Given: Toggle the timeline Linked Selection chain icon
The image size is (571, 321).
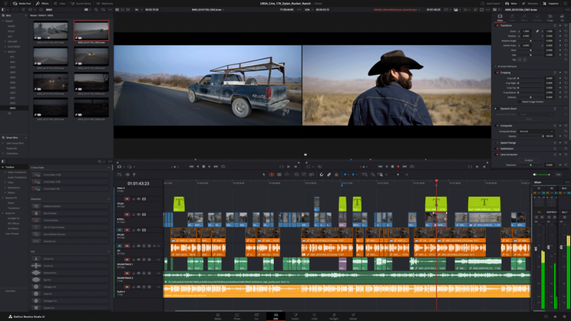Looking at the screenshot, I should 328,175.
